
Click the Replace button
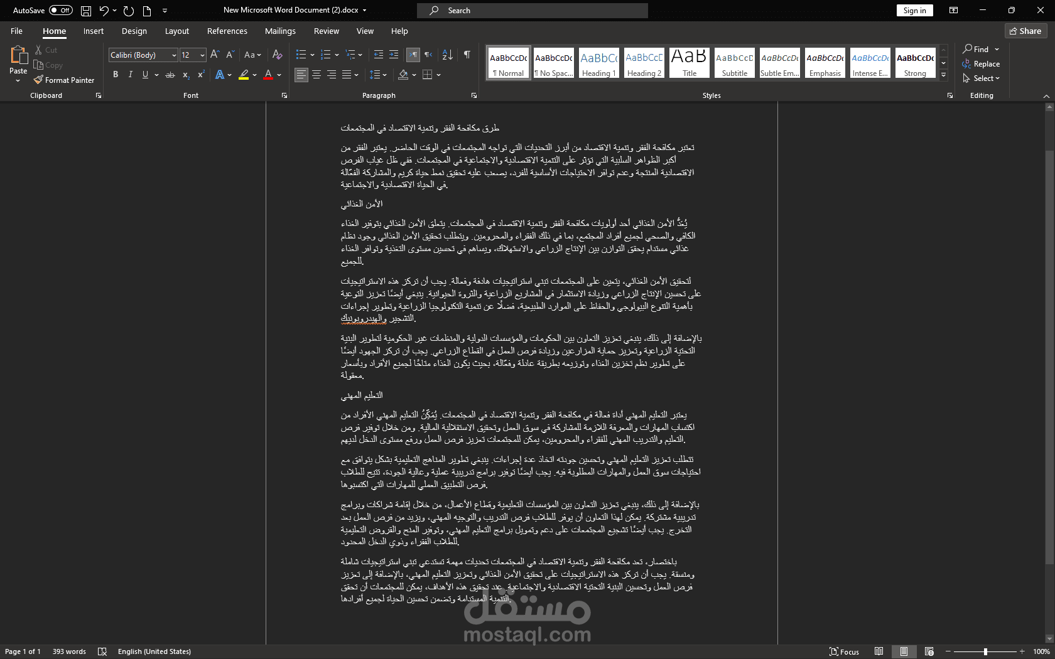tap(981, 64)
